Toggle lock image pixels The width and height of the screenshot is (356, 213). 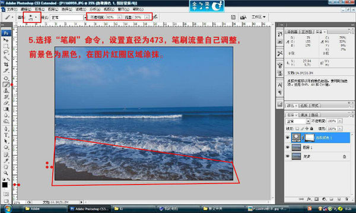[302, 128]
